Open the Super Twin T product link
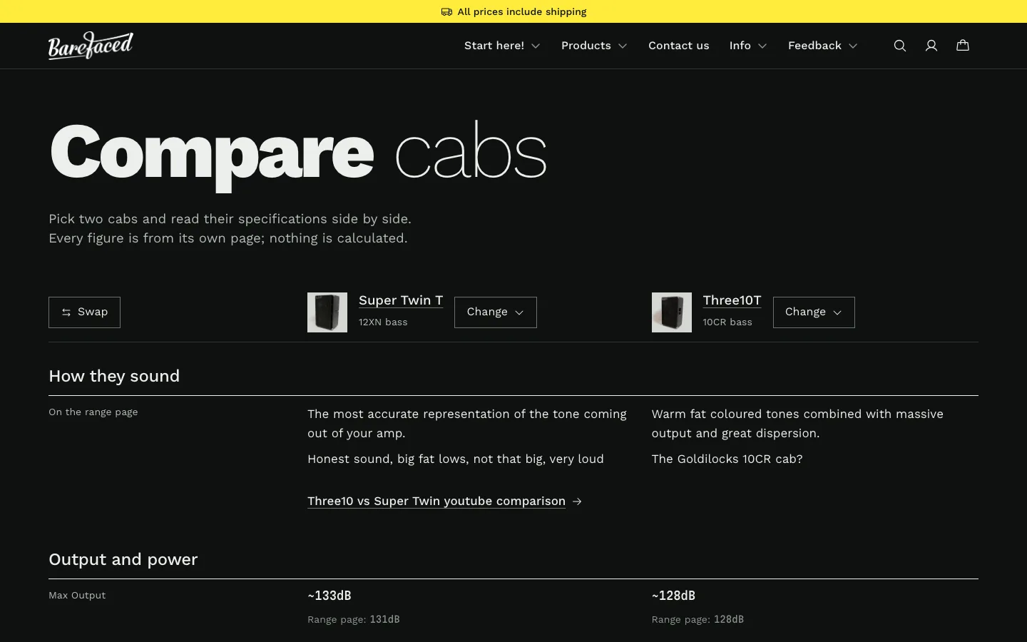Viewport: 1027px width, 642px height. point(401,300)
